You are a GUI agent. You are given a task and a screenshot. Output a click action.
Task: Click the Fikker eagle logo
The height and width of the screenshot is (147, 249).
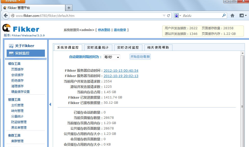pos(7,28)
